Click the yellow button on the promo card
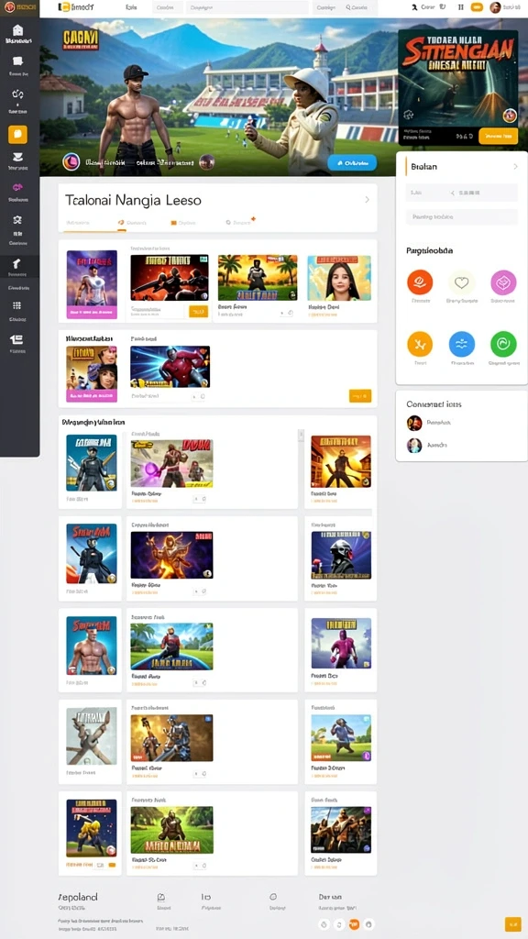The height and width of the screenshot is (939, 528). (x=498, y=136)
